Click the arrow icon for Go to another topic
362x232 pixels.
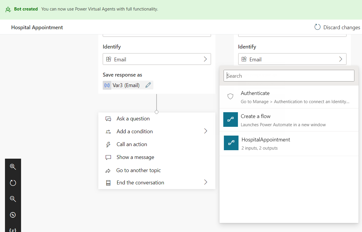(108, 171)
